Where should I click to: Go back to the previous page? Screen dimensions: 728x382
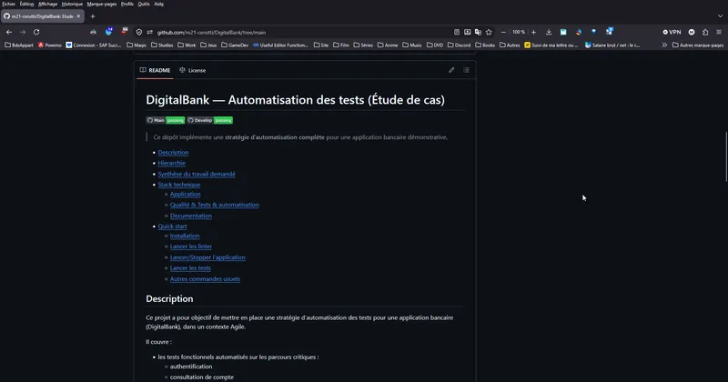pyautogui.click(x=9, y=32)
